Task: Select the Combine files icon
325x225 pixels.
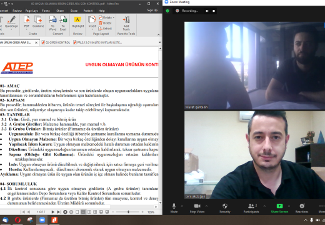Action: (38, 20)
